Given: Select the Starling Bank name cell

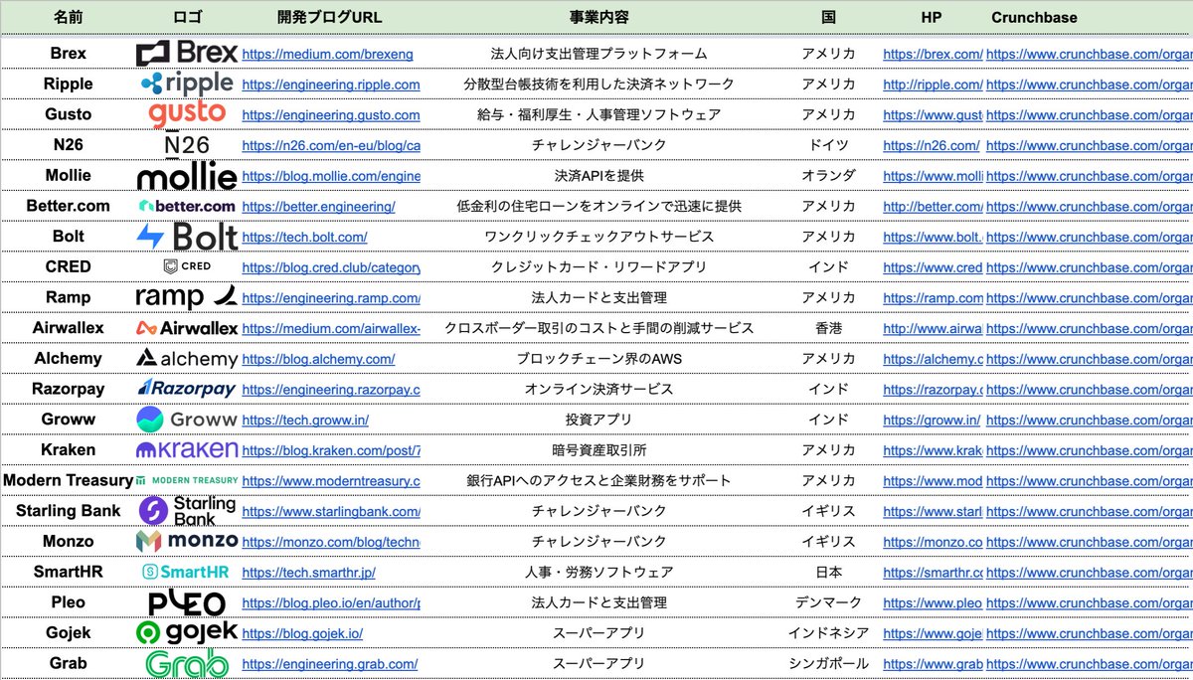Looking at the screenshot, I should tap(69, 511).
